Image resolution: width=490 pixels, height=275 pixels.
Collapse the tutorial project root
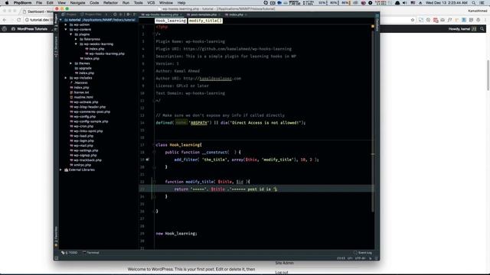click(x=60, y=20)
